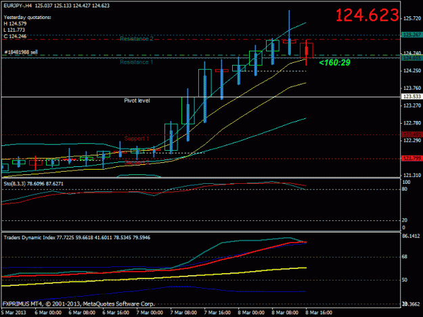Viewport: 423px width, 317px height.
Task: Click the 123.533 pivot price tag
Action: tap(412, 97)
